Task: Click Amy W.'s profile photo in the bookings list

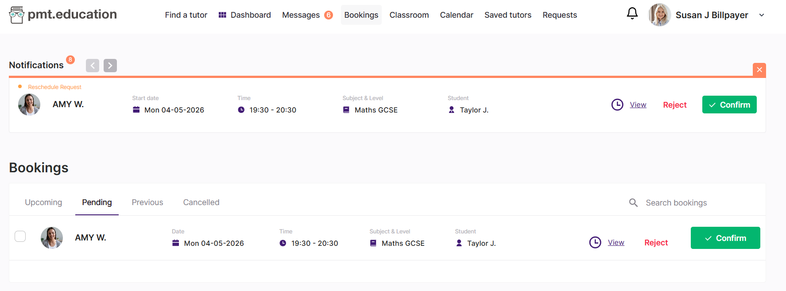Action: click(52, 238)
